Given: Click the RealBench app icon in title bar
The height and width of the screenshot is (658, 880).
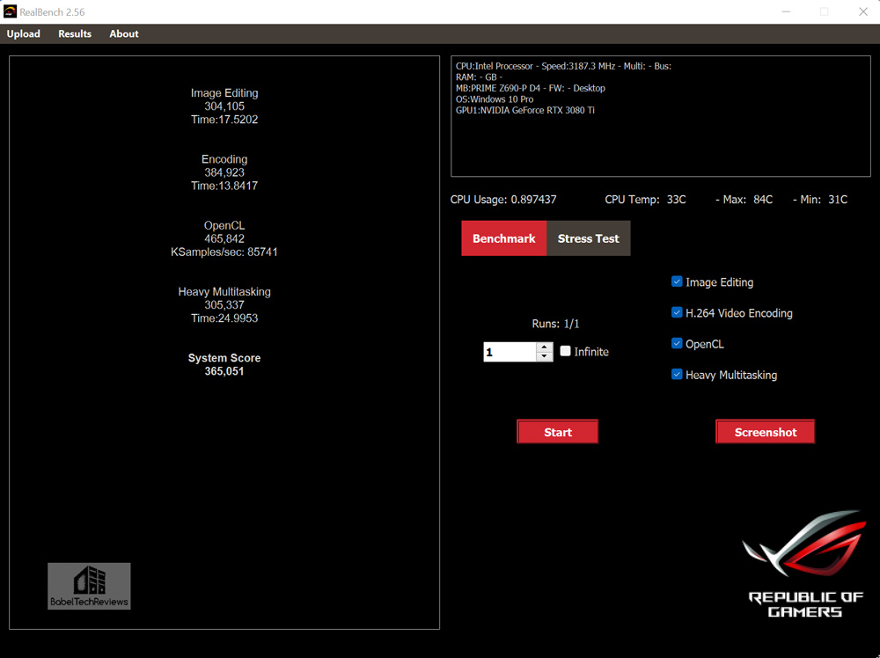Looking at the screenshot, I should pos(10,11).
